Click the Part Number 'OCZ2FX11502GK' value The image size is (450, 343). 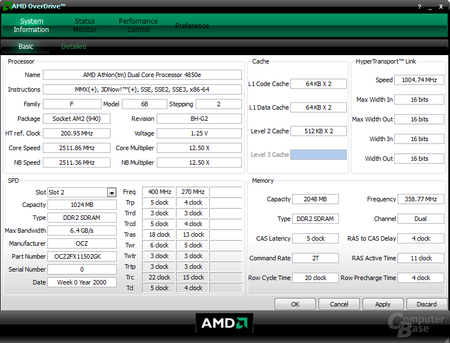[82, 256]
